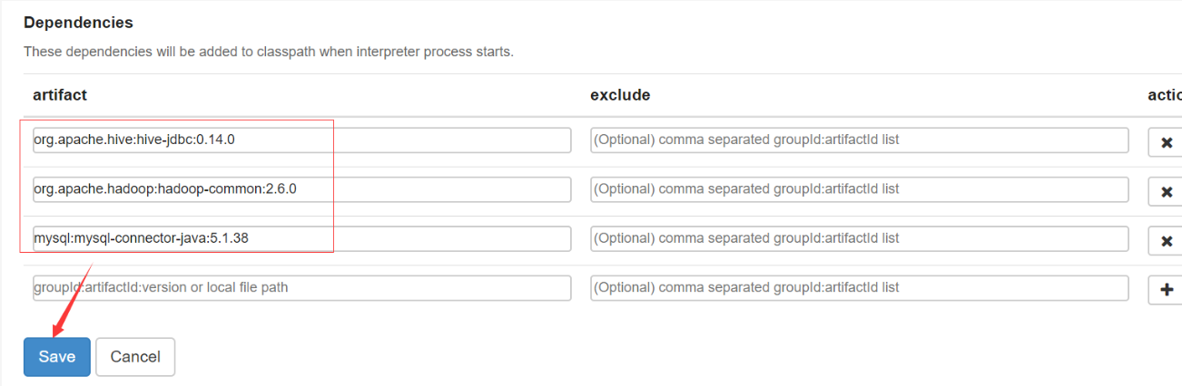Screen dimensions: 1182x386
Task: Focus the hadoop-common:2.6.0 artifact field
Action: point(302,189)
